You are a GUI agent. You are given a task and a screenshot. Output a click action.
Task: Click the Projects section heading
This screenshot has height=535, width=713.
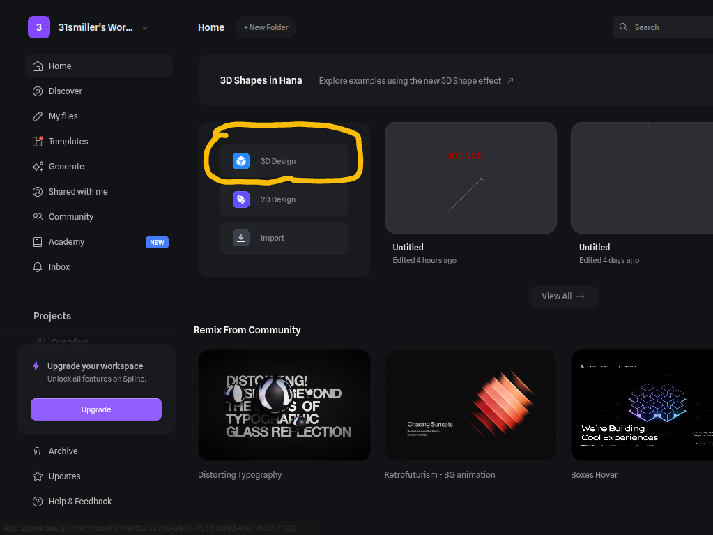(x=52, y=316)
